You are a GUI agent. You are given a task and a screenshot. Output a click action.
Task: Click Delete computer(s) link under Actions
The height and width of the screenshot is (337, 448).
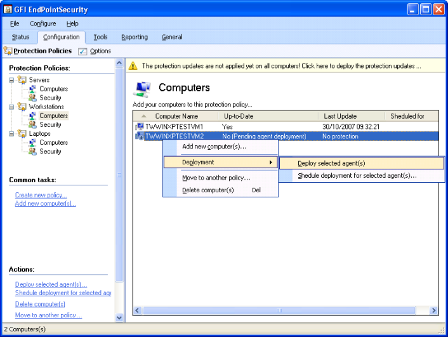pyautogui.click(x=40, y=304)
